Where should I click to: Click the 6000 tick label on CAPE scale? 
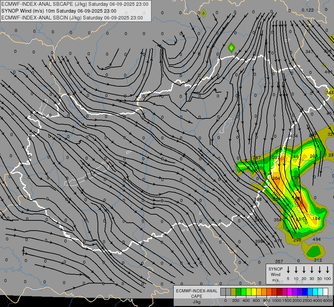click(328, 301)
